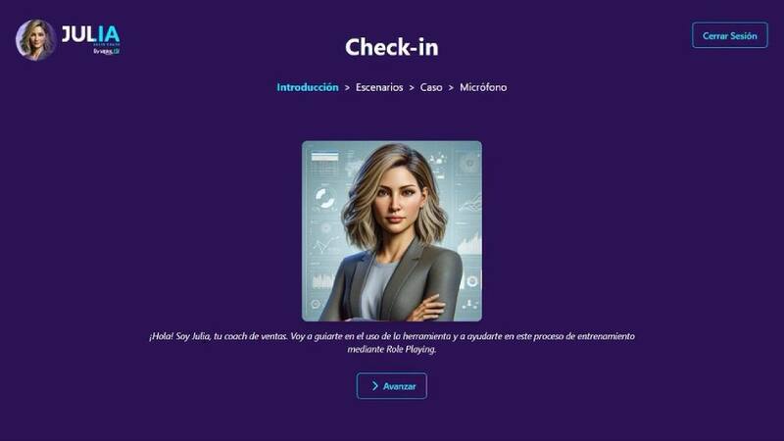Click the word Avanzar label text

pos(399,386)
